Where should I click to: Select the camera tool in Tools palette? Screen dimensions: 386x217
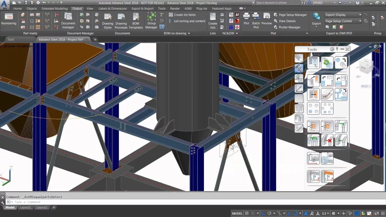[313, 158]
